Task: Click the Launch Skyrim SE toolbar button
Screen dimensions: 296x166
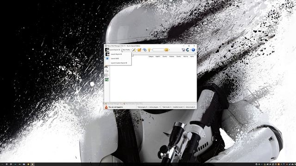Action: click(113, 50)
